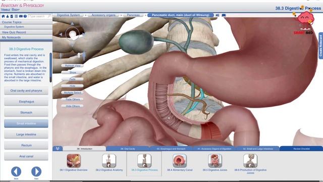The width and height of the screenshot is (323, 182).
Task: Click the search magnifier icon
Action: click(x=49, y=16)
